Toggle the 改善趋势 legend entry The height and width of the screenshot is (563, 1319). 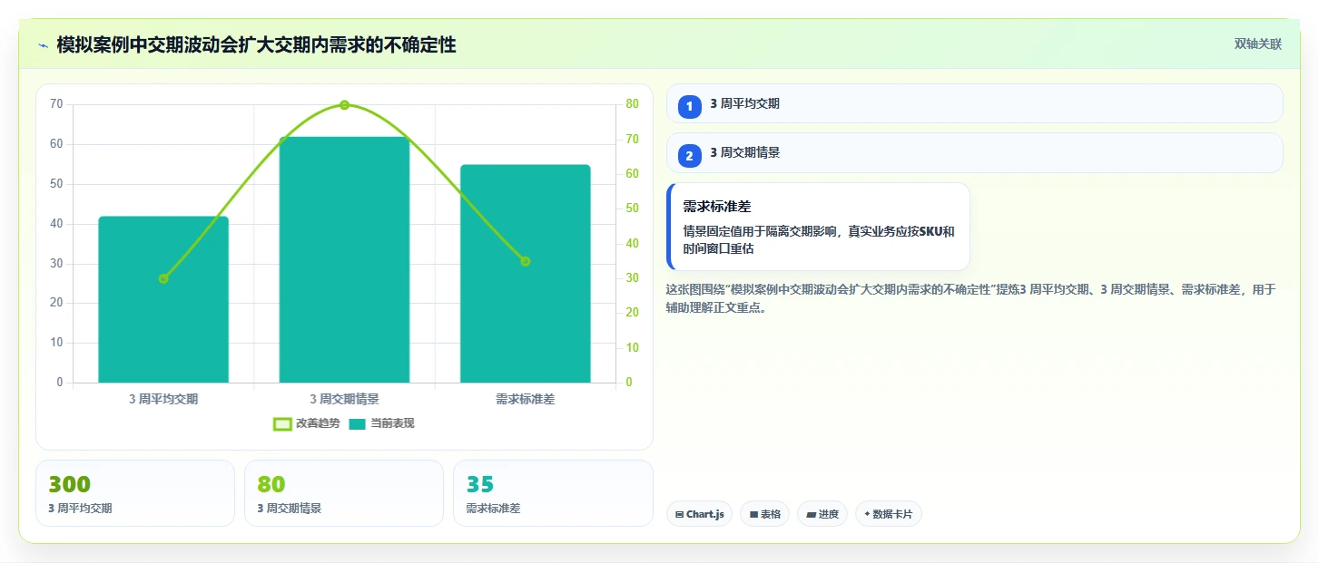point(307,423)
